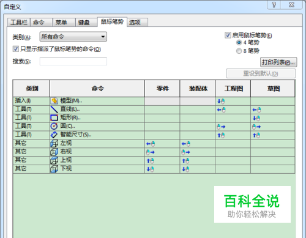Switch to the 选项 tab
Image resolution: width=306 pixels, height=238 pixels.
click(x=138, y=22)
